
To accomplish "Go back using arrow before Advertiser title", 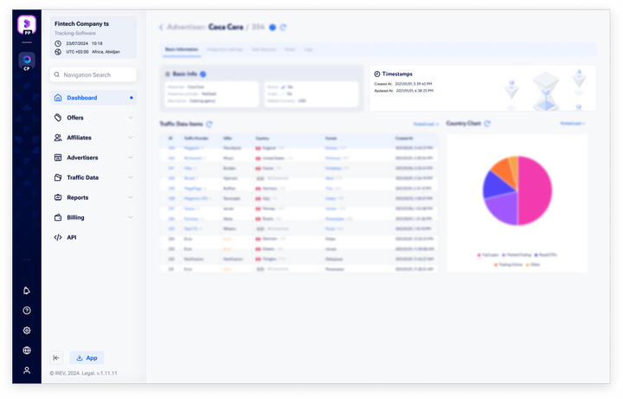I will [161, 27].
